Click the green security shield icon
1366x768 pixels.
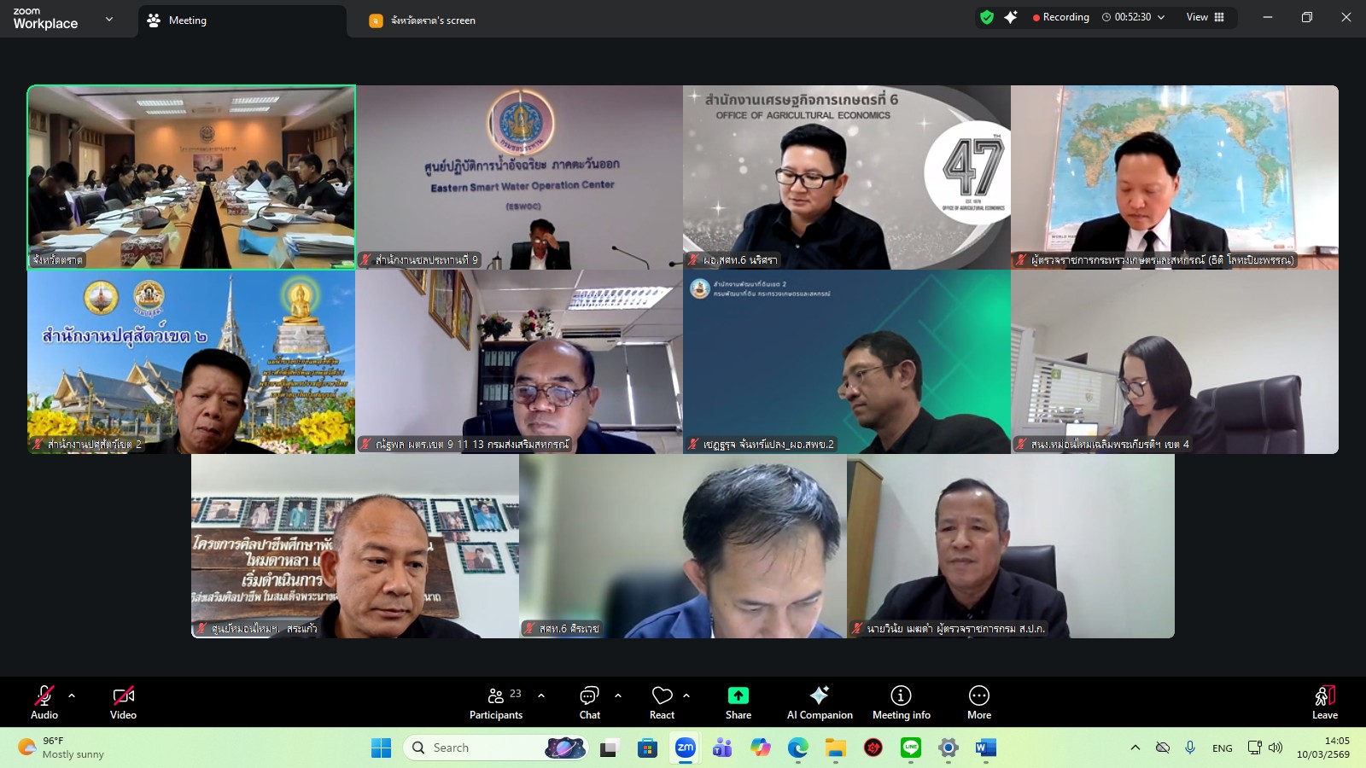coord(987,16)
